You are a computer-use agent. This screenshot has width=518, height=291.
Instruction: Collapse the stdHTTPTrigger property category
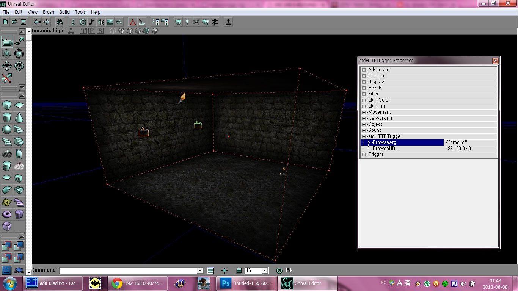point(364,136)
